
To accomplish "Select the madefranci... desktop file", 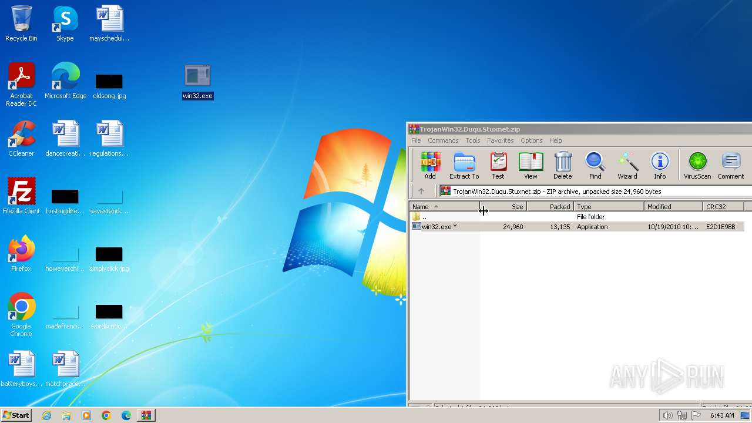I will (65, 317).
